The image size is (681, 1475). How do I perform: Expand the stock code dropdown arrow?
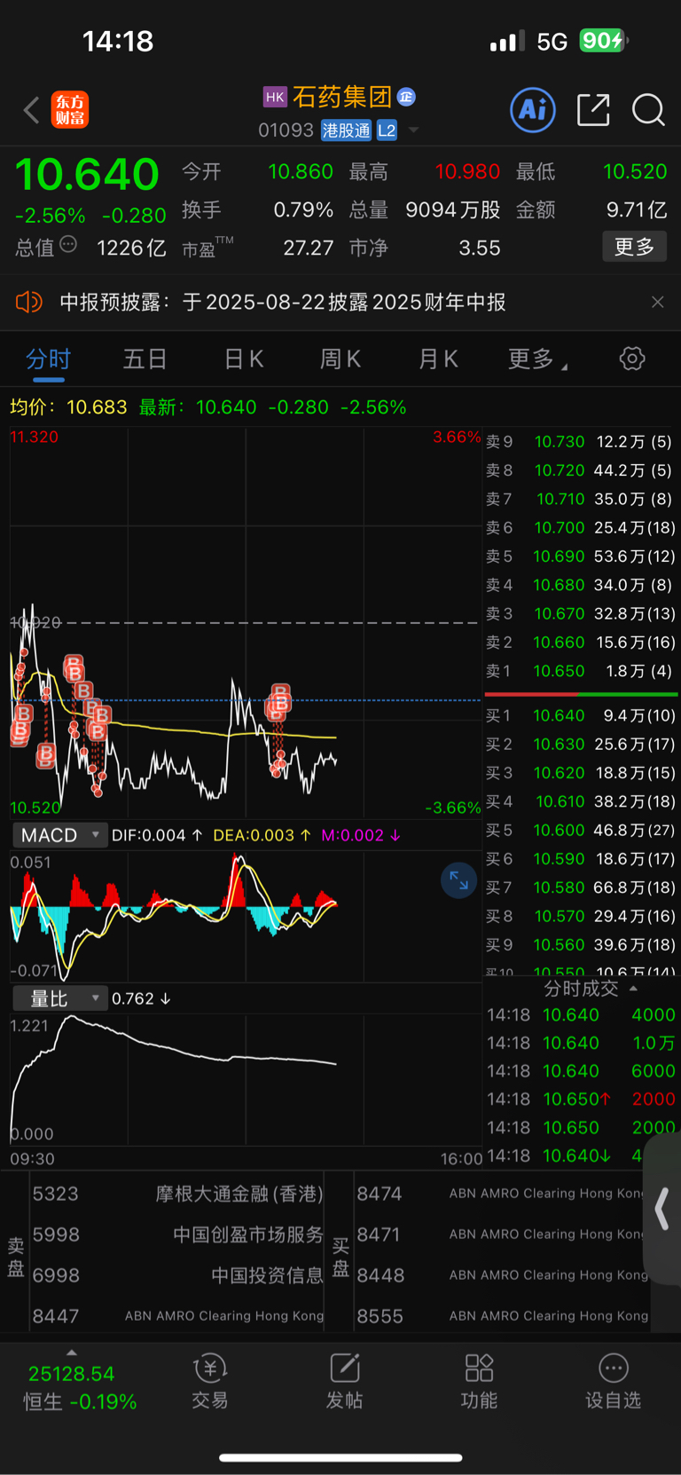coord(413,130)
